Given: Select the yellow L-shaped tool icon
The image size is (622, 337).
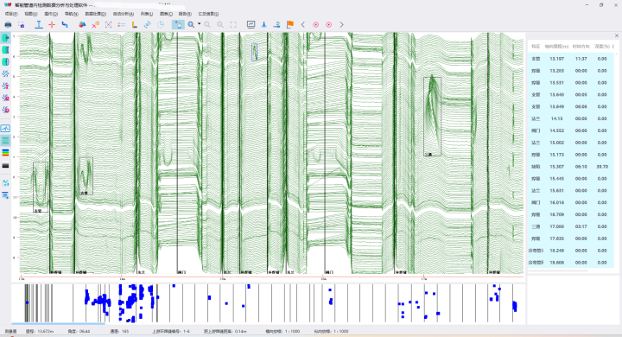Looking at the screenshot, I should point(135,24).
